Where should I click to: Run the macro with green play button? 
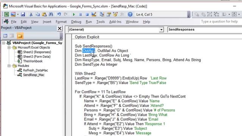[x=74, y=14]
